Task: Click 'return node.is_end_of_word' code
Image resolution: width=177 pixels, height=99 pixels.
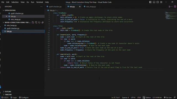Action: [72, 67]
